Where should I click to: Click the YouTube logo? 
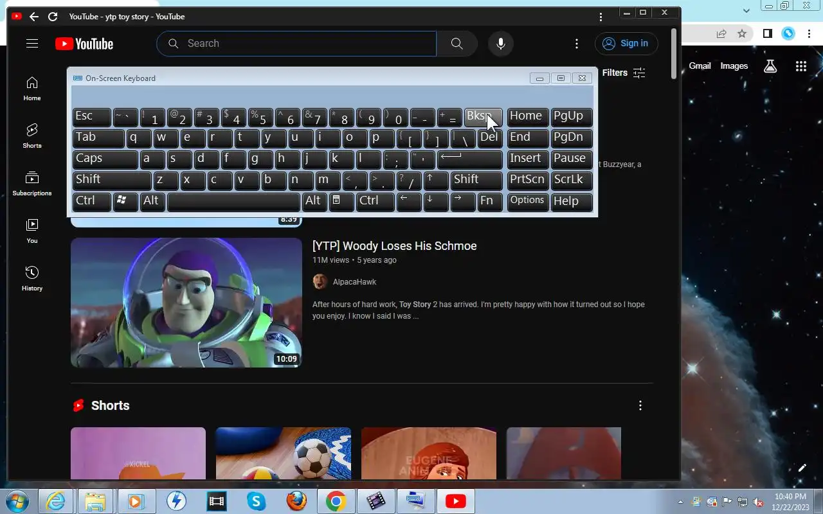84,44
